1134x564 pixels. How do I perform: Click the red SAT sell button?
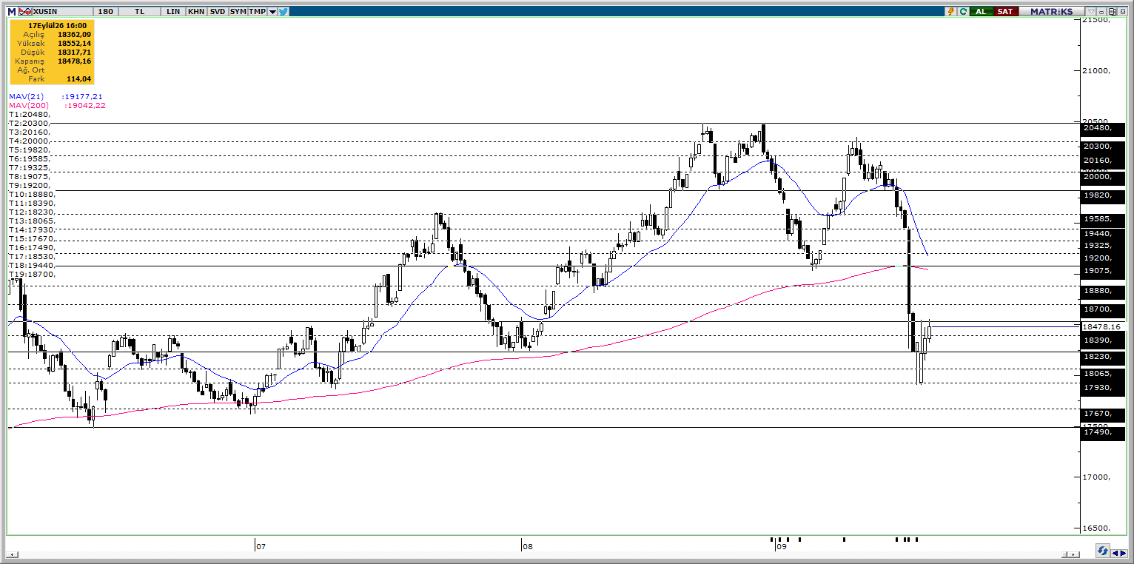pyautogui.click(x=1004, y=12)
